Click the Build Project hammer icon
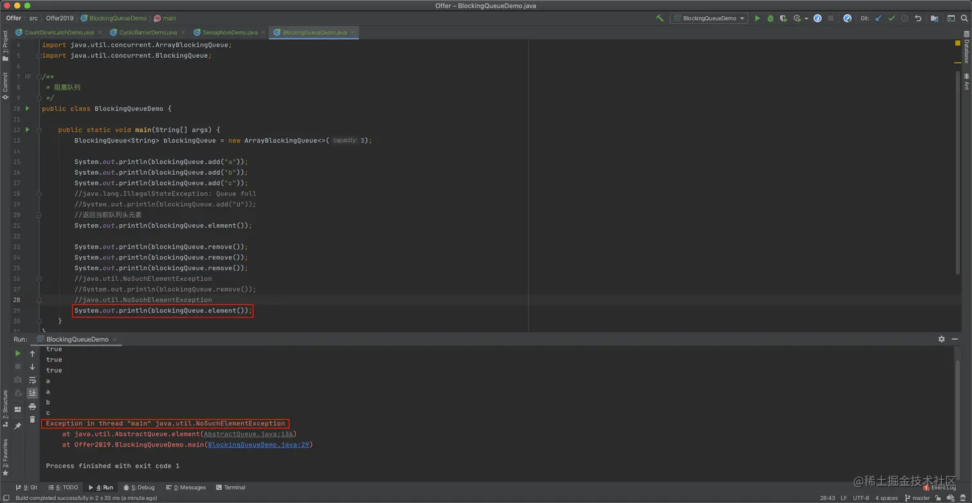Screen dimensions: 972x503 click(660, 19)
